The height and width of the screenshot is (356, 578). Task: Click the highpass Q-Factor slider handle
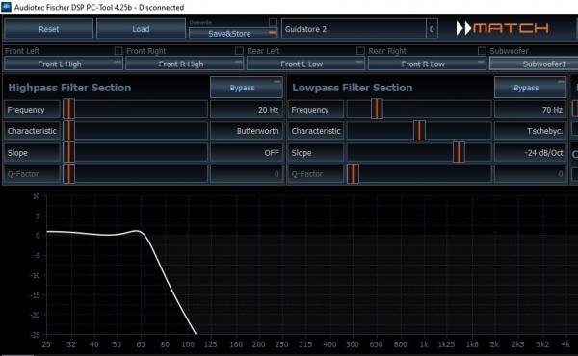click(x=69, y=174)
